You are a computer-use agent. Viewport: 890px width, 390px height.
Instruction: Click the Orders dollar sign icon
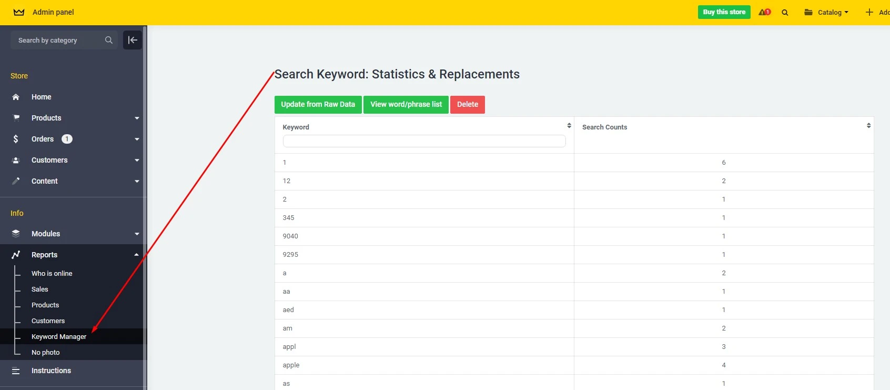click(x=16, y=139)
